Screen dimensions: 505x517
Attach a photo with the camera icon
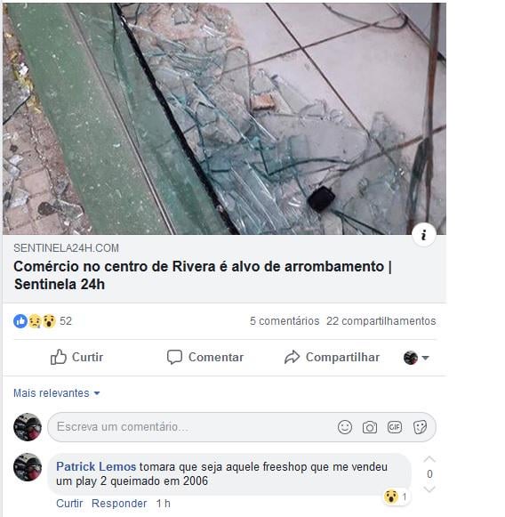(x=370, y=427)
